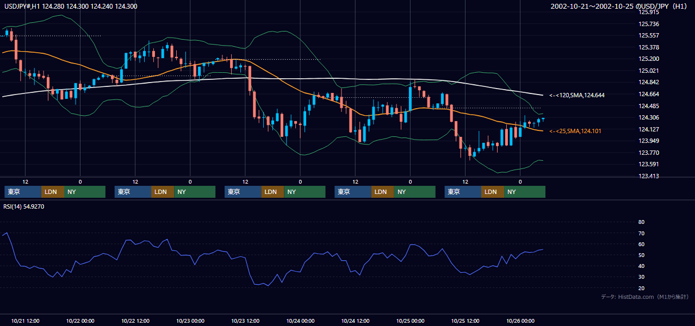695x326 pixels.
Task: Select the 10/22 00:00 time axis label
Action: point(80,321)
